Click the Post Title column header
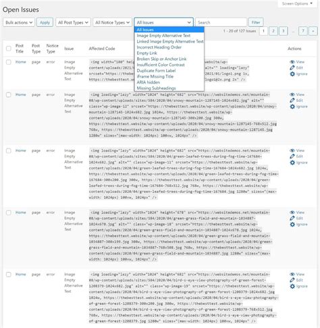 pyautogui.click(x=20, y=49)
